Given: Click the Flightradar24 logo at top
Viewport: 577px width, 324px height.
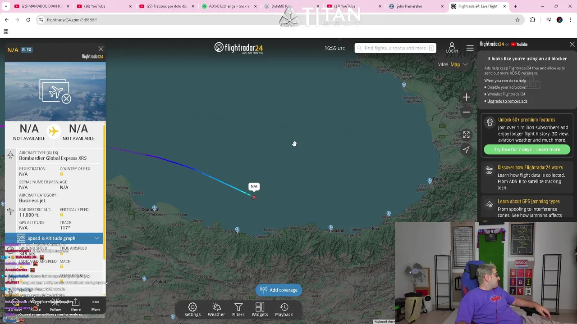Looking at the screenshot, I should (238, 48).
